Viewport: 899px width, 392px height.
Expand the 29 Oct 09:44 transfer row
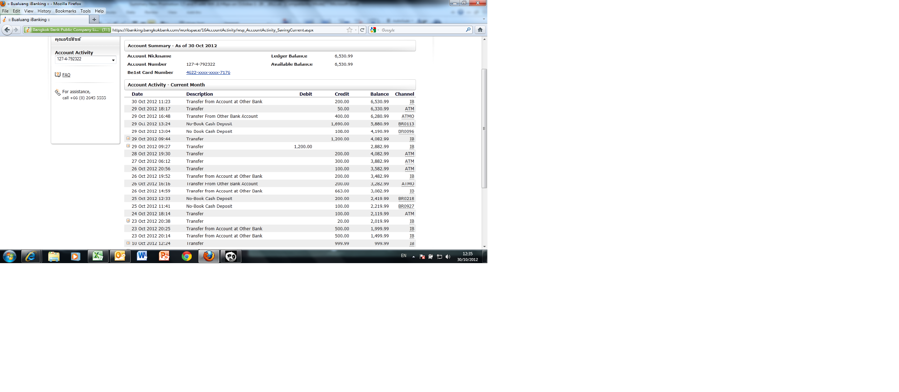[128, 139]
